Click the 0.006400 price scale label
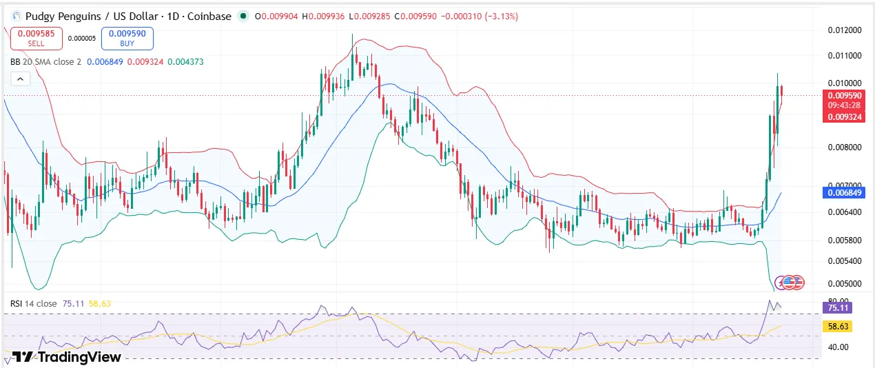 (844, 212)
